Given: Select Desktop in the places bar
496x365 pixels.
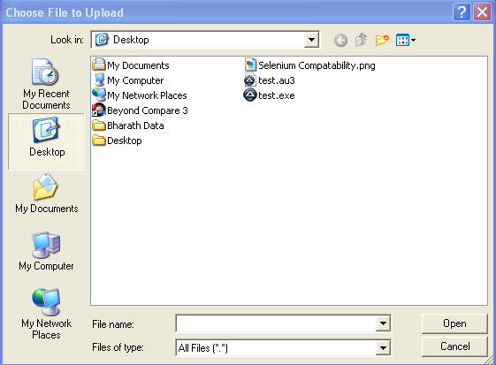Looking at the screenshot, I should click(x=46, y=141).
